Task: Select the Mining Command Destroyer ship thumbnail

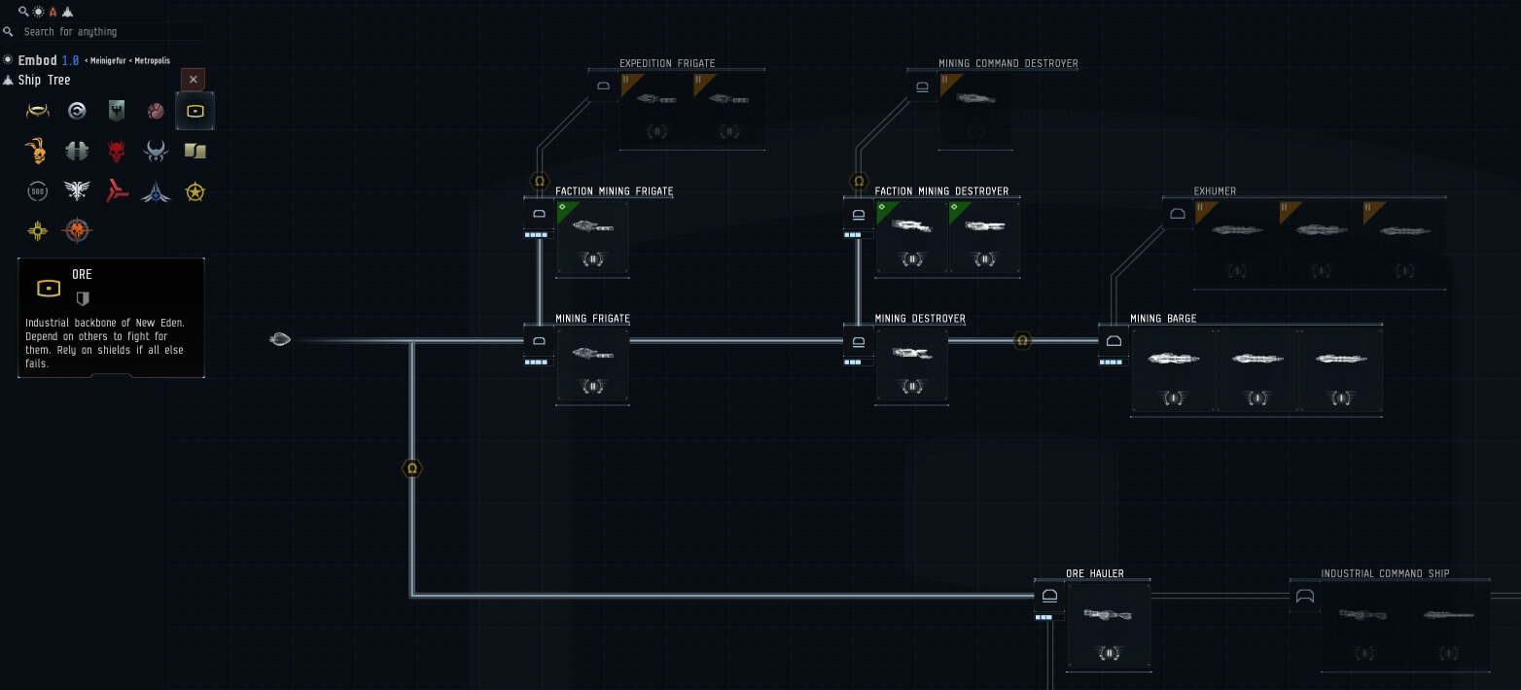Action: click(975, 110)
